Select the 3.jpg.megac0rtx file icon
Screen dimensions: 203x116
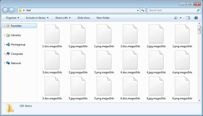78,60
